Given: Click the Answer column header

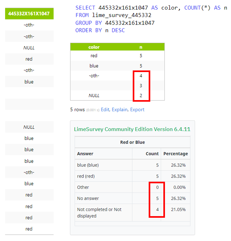Looking at the screenshot, I should click(85, 154).
